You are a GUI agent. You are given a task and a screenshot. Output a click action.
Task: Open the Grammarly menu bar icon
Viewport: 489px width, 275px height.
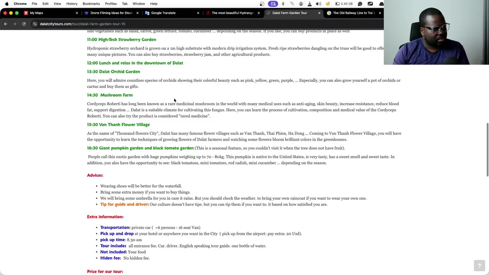pos(360,4)
